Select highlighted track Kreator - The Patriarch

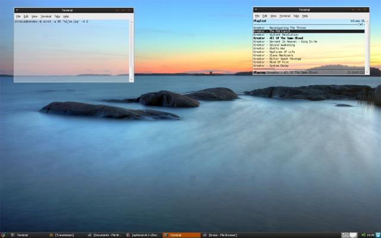(x=309, y=32)
